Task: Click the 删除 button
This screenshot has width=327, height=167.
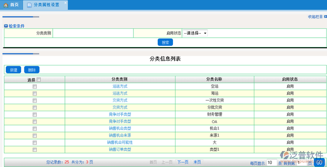Action: 32,70
